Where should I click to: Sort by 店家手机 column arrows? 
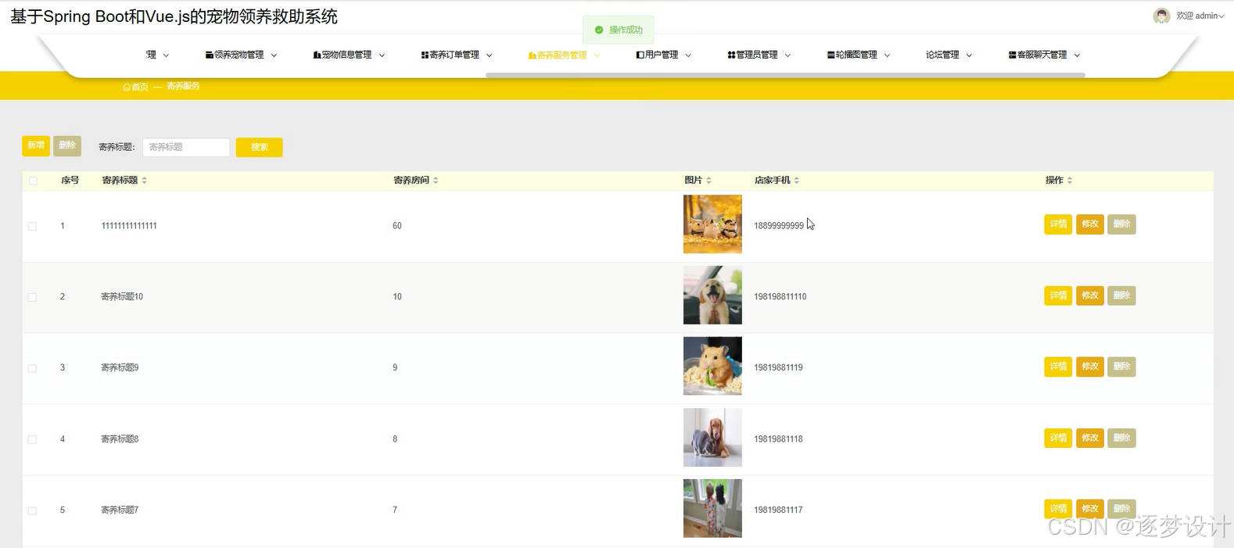tap(797, 181)
